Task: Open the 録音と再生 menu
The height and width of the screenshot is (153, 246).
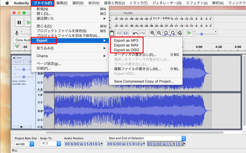Action: click(115, 3)
